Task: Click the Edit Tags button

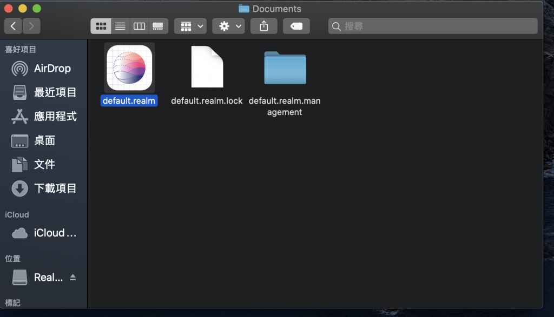Action: click(x=296, y=26)
